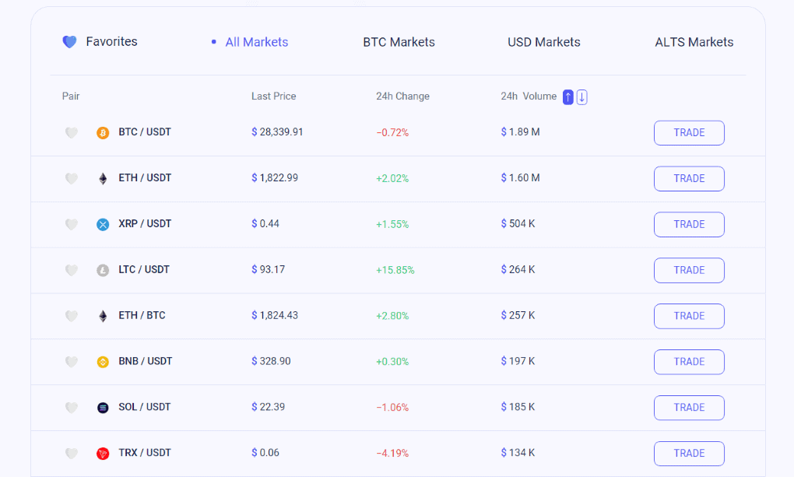794x477 pixels.
Task: Click the Pair column header
Action: pyautogui.click(x=71, y=96)
